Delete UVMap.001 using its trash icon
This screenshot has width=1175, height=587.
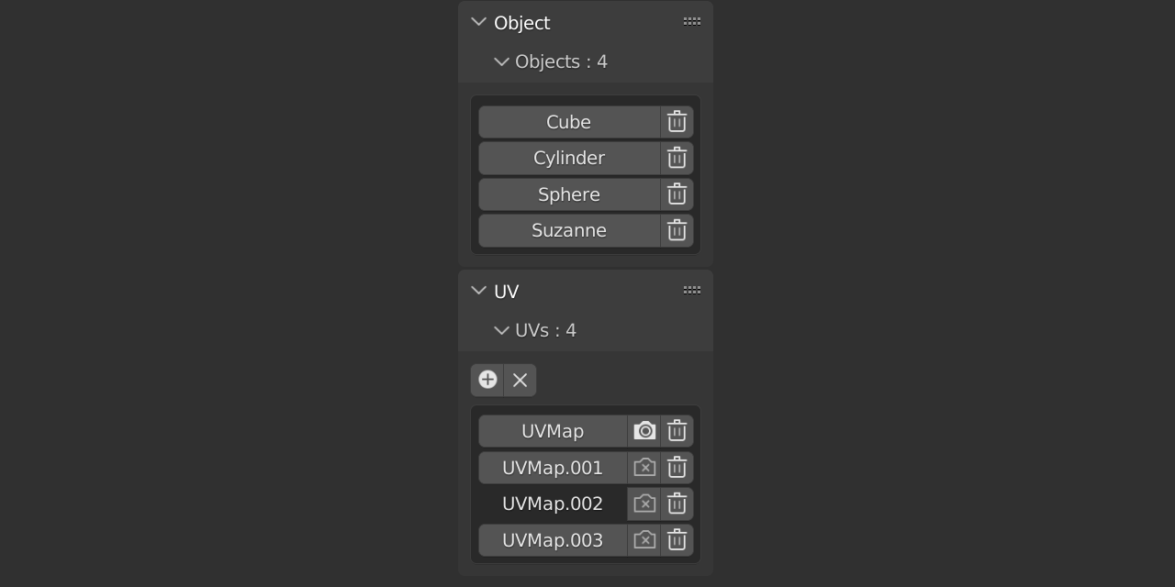677,467
